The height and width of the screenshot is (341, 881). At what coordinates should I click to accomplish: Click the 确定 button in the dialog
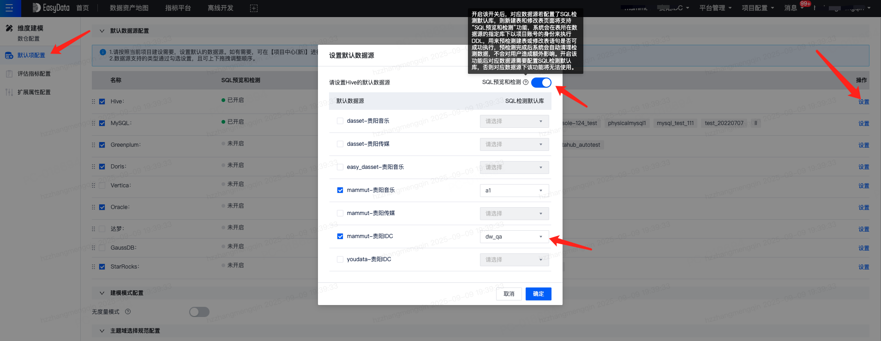tap(538, 294)
